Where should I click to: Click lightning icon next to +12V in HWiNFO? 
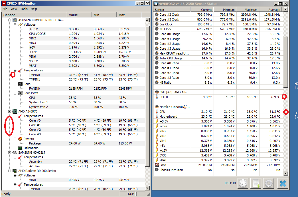coord(157,150)
